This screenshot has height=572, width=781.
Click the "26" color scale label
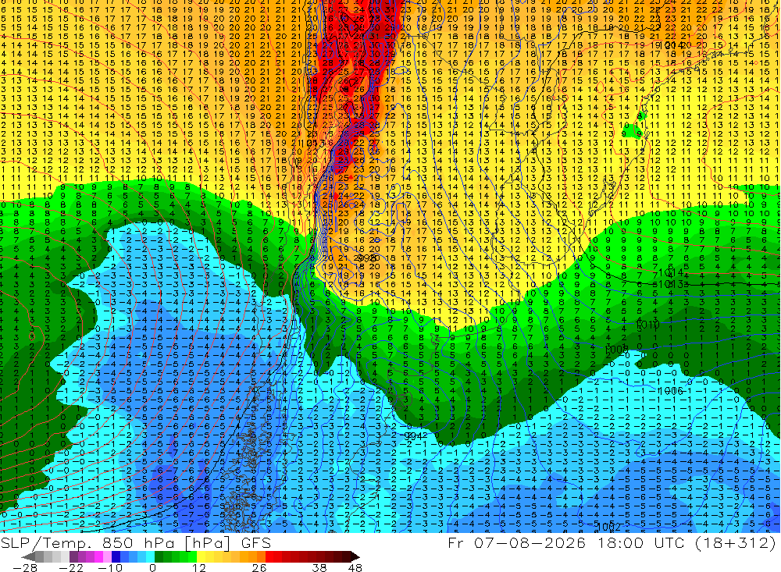click(259, 567)
